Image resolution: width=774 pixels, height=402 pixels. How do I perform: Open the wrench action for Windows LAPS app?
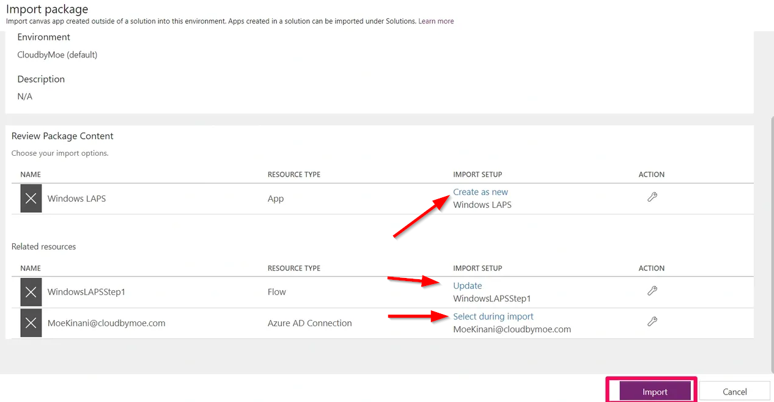pyautogui.click(x=652, y=197)
